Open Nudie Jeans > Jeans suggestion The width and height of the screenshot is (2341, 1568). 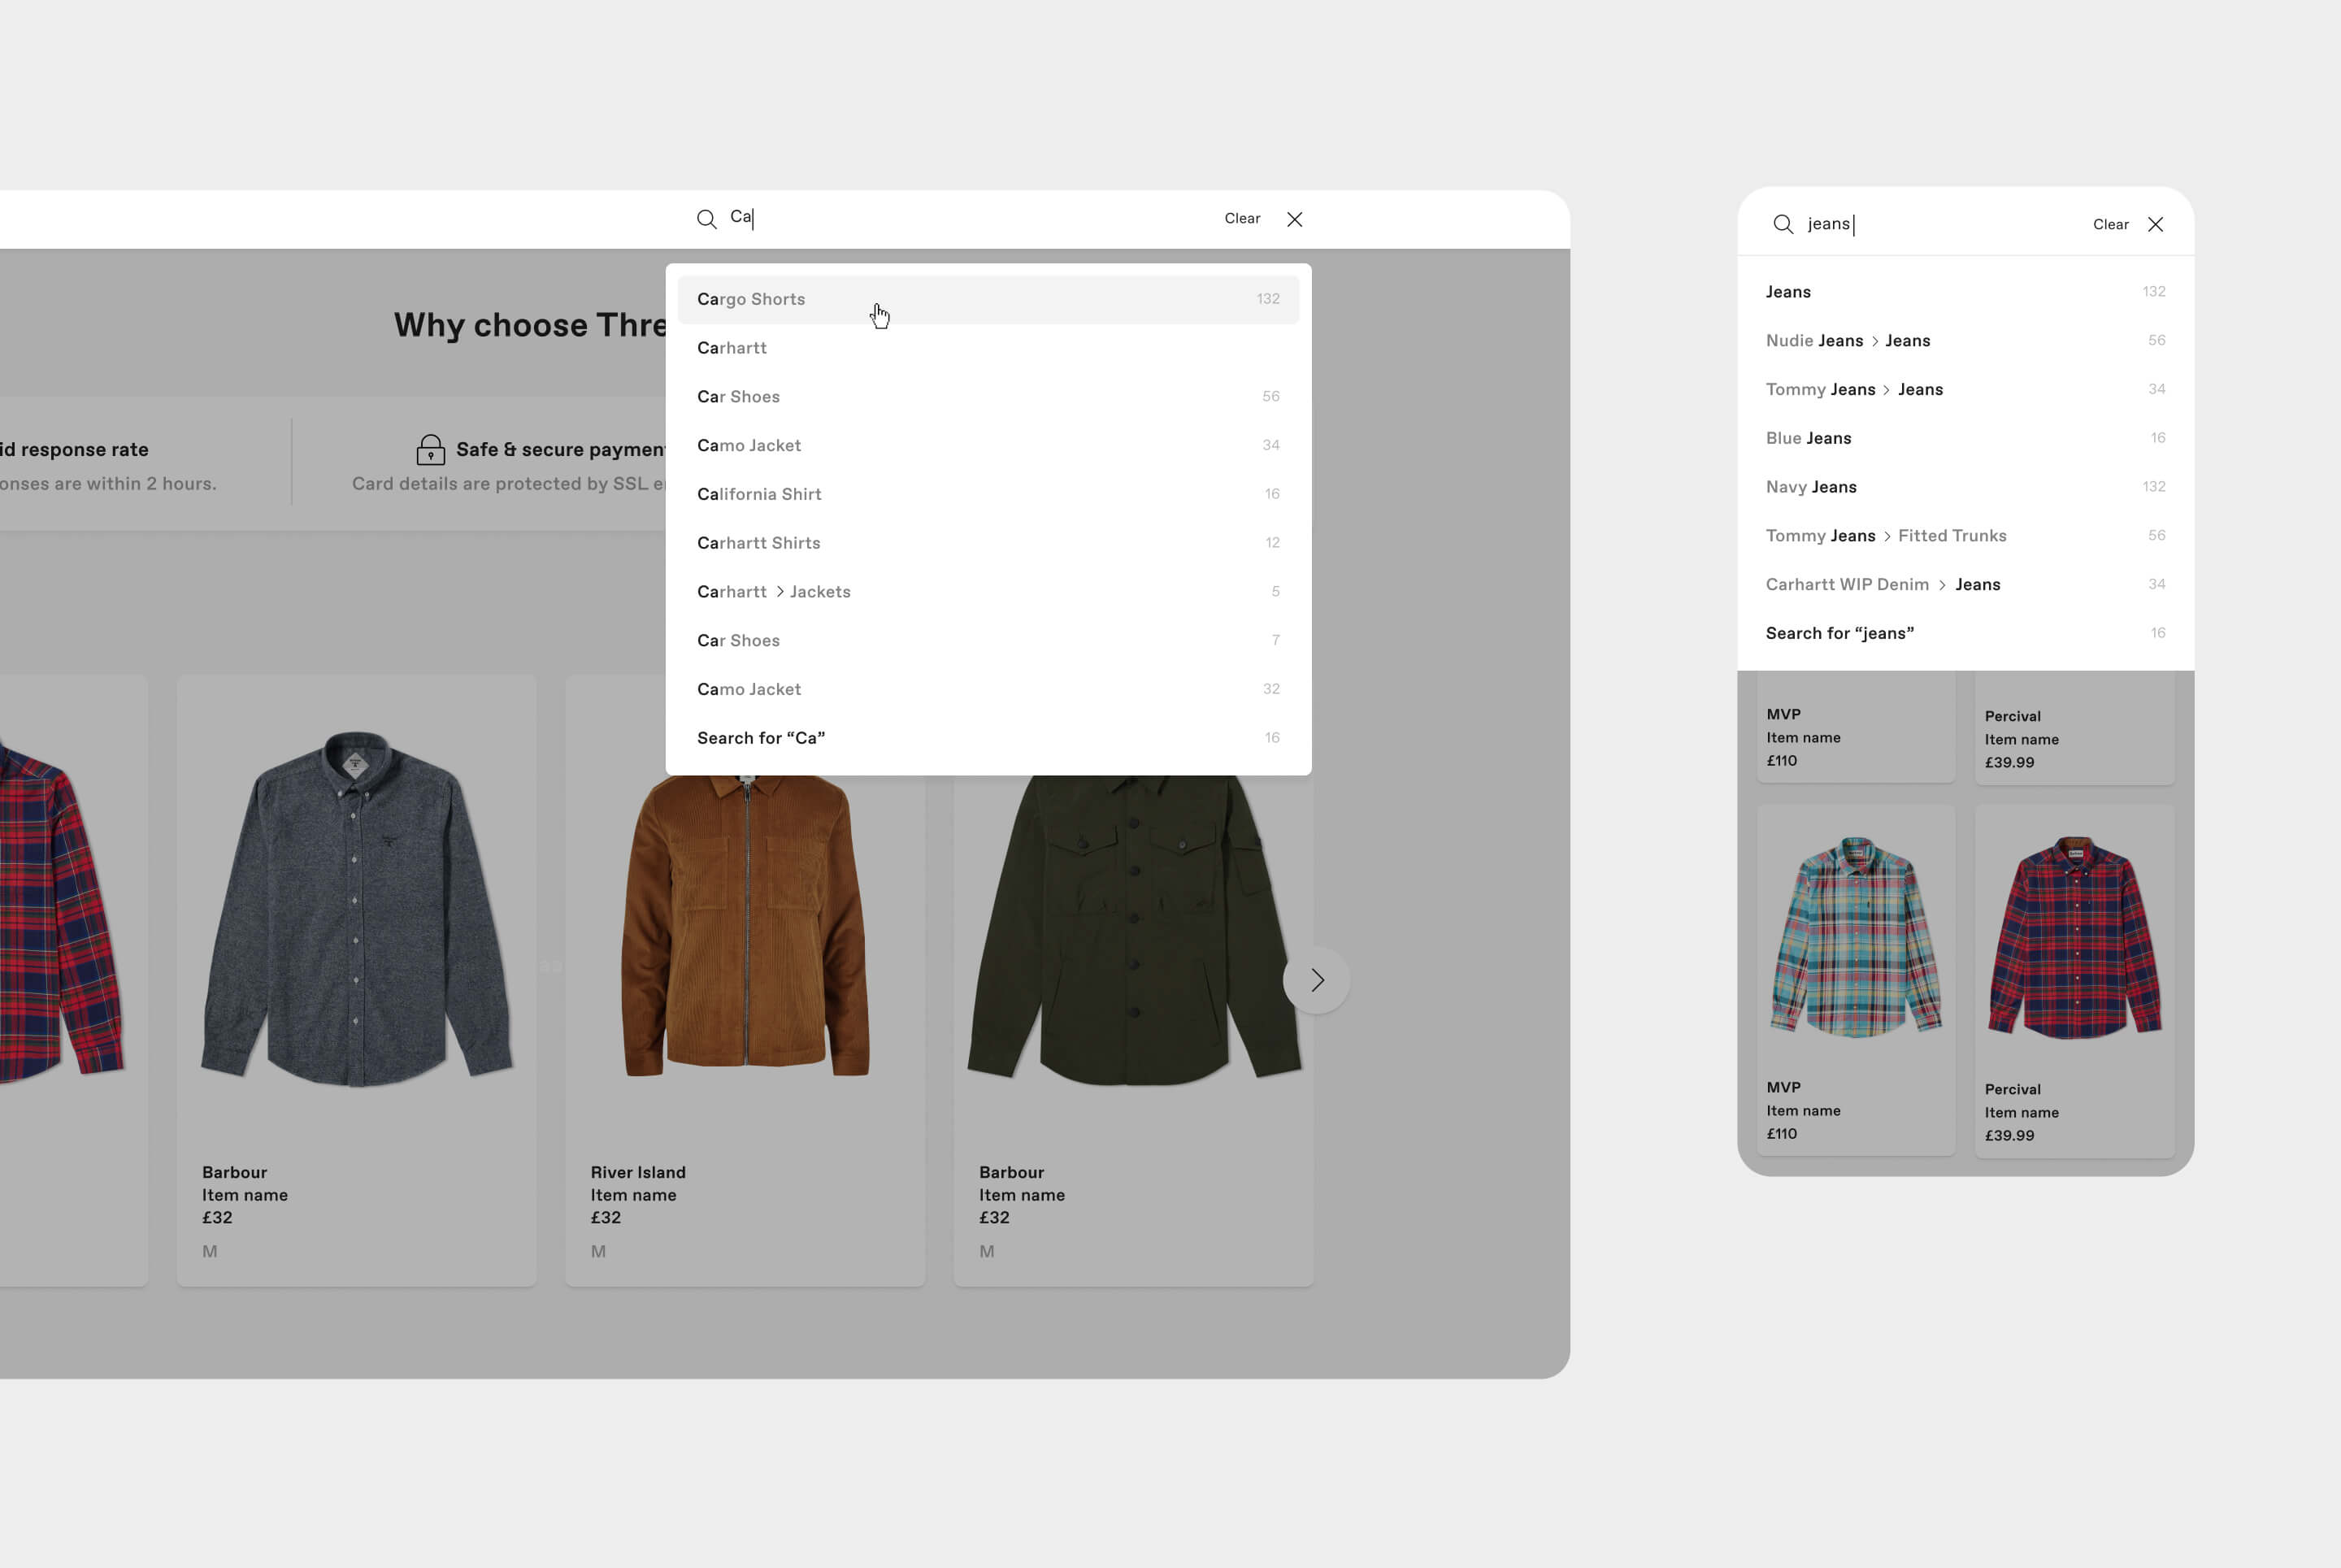pos(1847,341)
